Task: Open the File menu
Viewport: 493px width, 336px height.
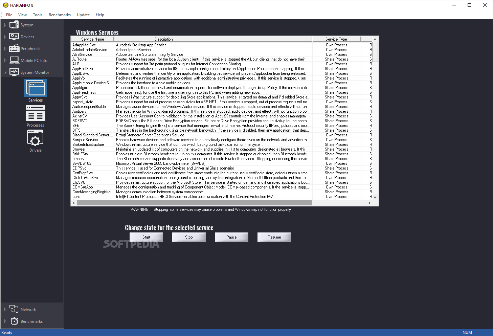Action: click(x=9, y=15)
